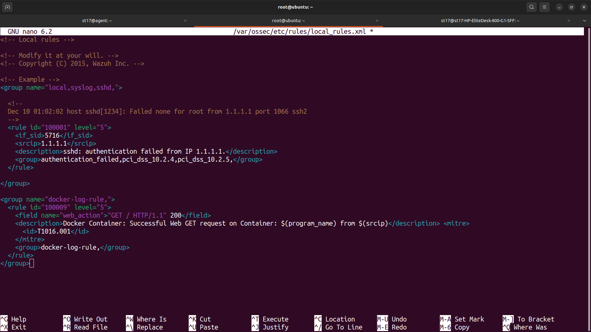The width and height of the screenshot is (591, 332).
Task: Click the group name "docker-log-rule," line
Action: click(x=58, y=199)
